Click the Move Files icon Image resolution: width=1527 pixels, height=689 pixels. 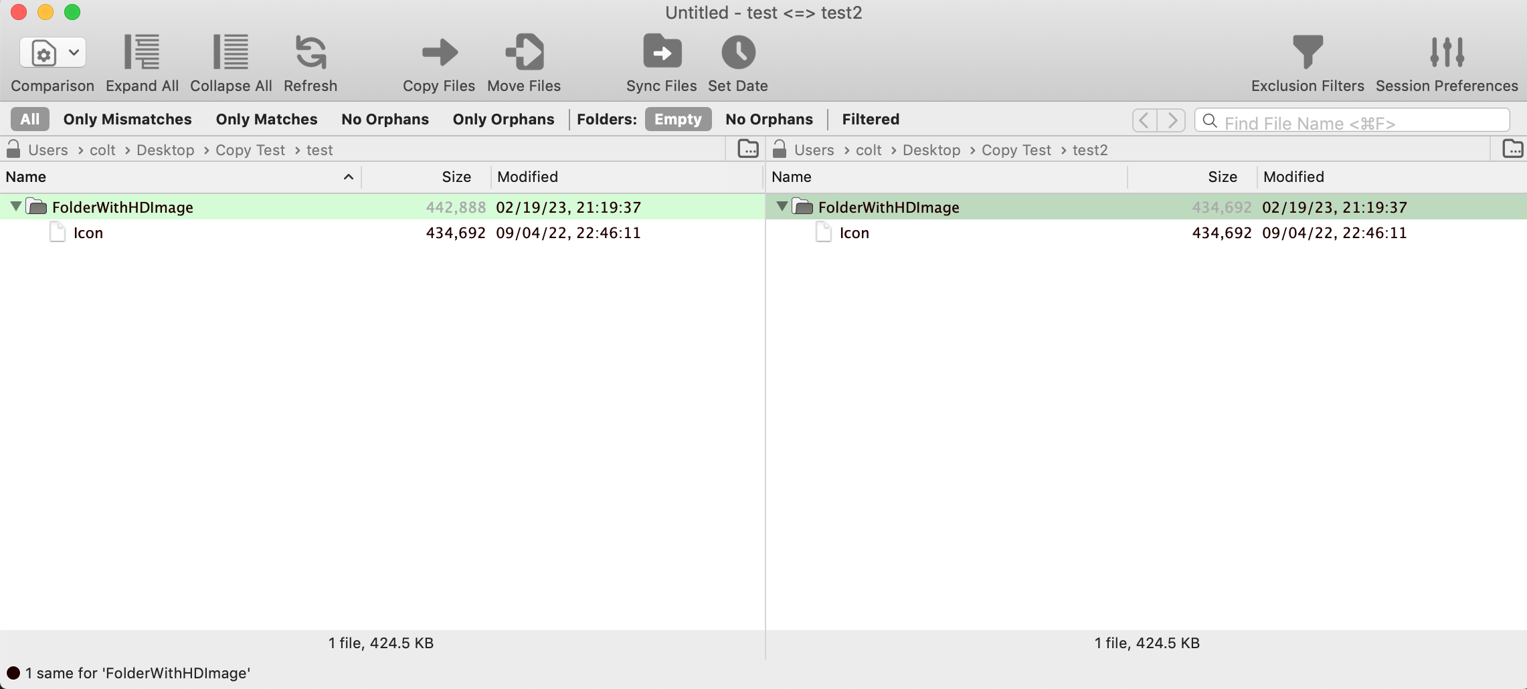coord(524,53)
